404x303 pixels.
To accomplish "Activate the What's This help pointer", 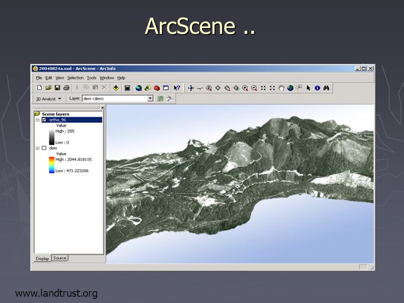I will click(x=177, y=88).
